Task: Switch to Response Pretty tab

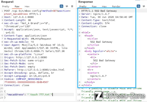Action: tap(83, 7)
